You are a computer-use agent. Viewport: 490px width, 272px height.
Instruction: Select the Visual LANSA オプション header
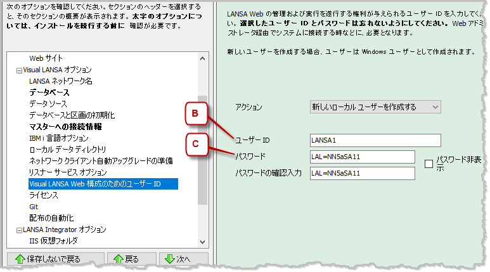[57, 70]
